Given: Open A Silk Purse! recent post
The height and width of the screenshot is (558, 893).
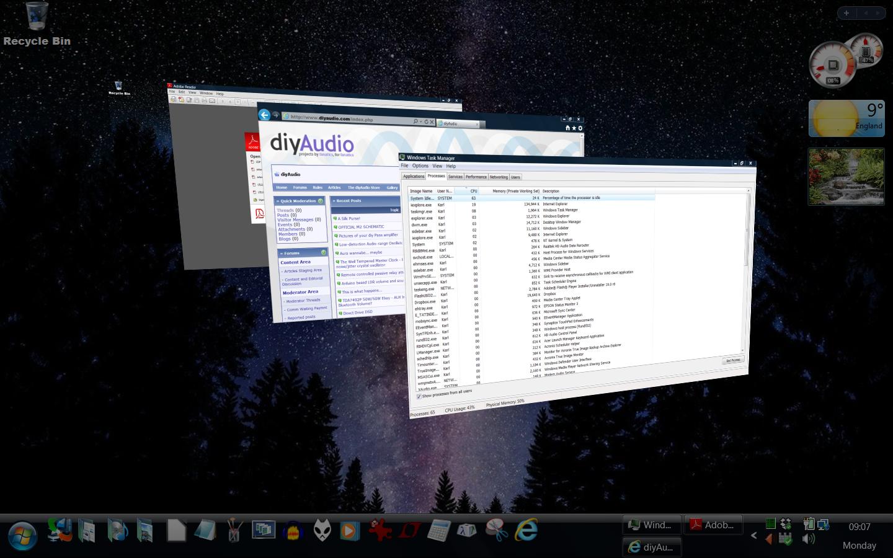Looking at the screenshot, I should [x=349, y=218].
